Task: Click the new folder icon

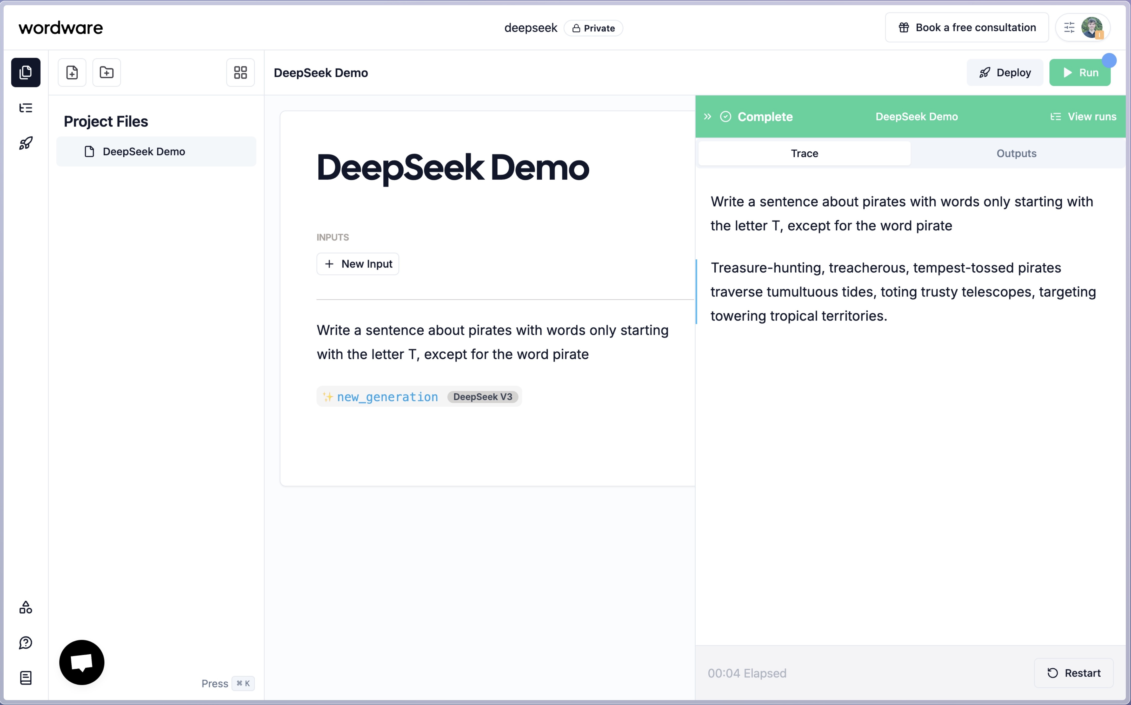Action: click(106, 73)
